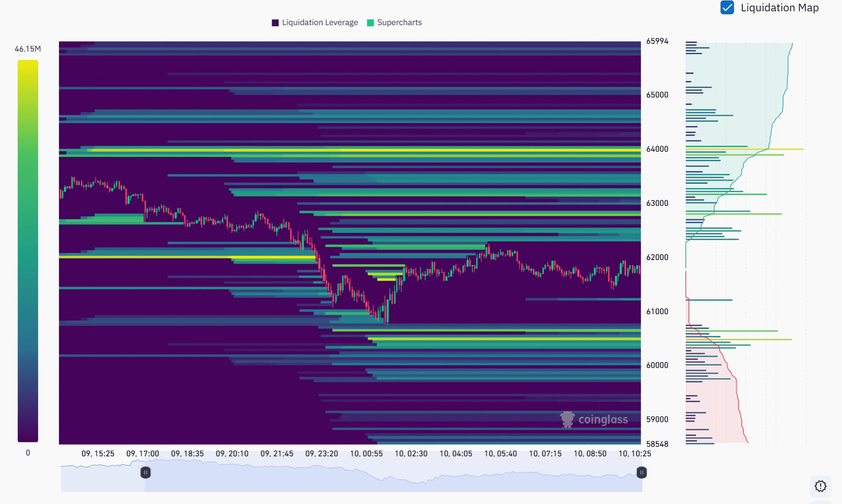Screen dimensions: 842x504
Task: Open the settings gear icon at bottom right
Action: pyautogui.click(x=820, y=486)
